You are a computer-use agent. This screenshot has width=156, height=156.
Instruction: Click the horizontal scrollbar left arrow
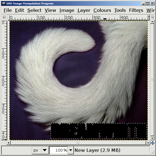8,143
